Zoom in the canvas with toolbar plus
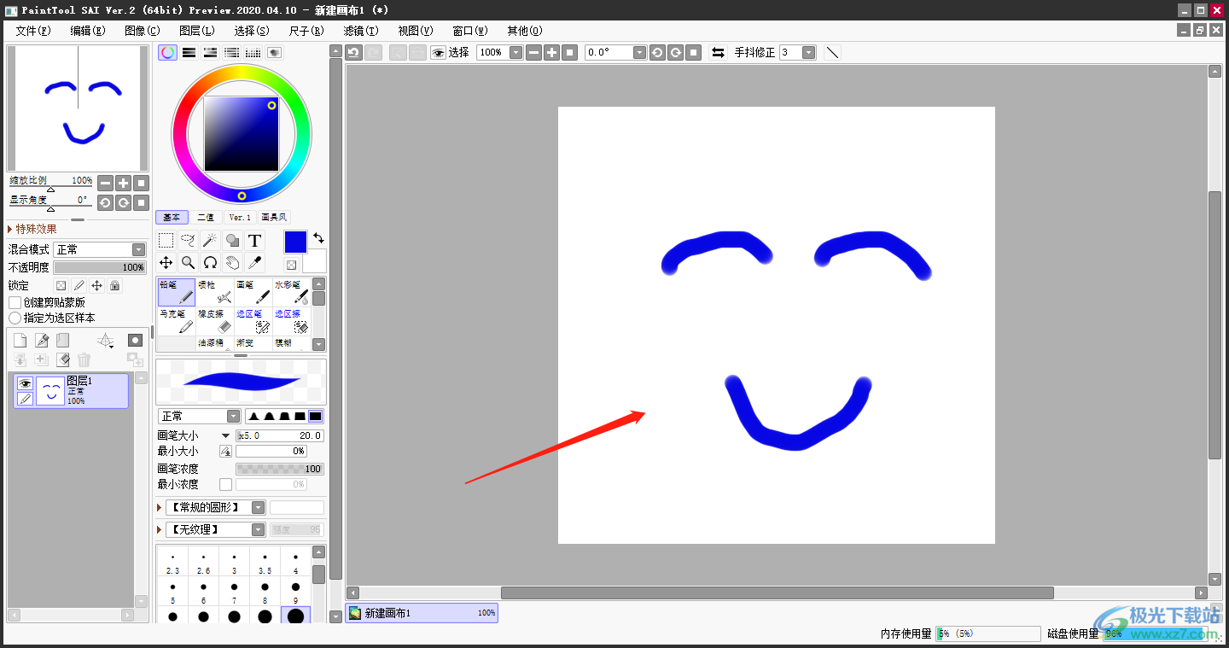The width and height of the screenshot is (1229, 648). (551, 52)
